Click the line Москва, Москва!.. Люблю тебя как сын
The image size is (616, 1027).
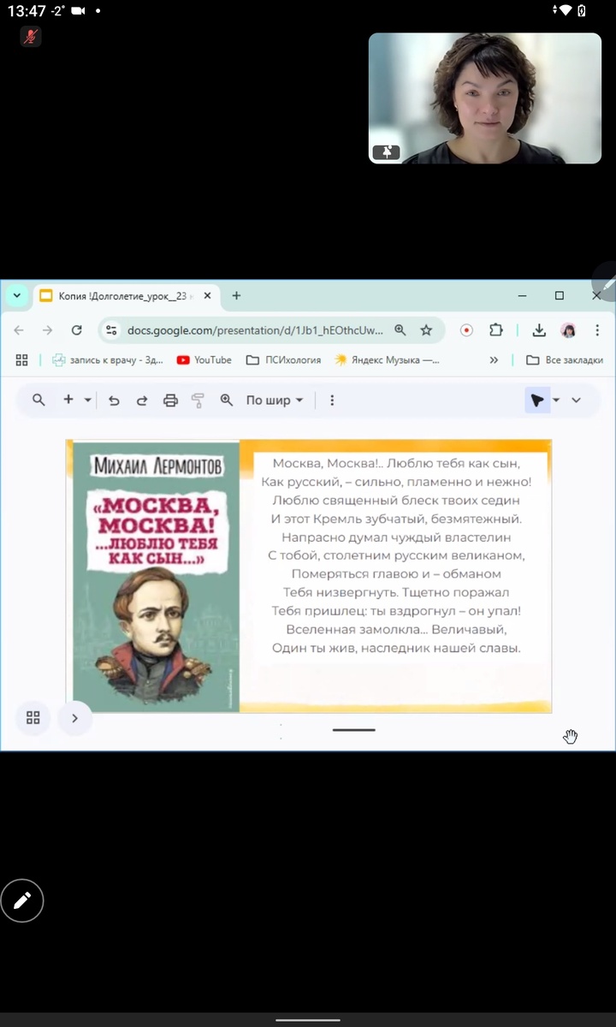(396, 463)
